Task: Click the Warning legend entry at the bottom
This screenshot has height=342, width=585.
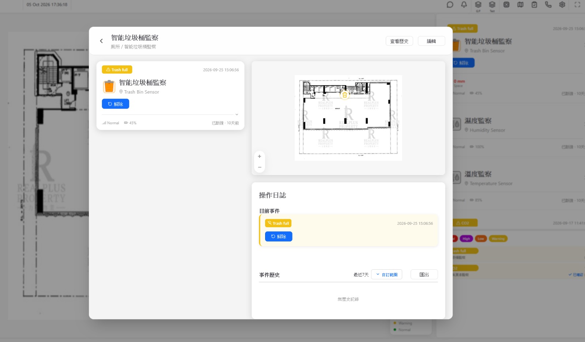Action: tap(403, 323)
